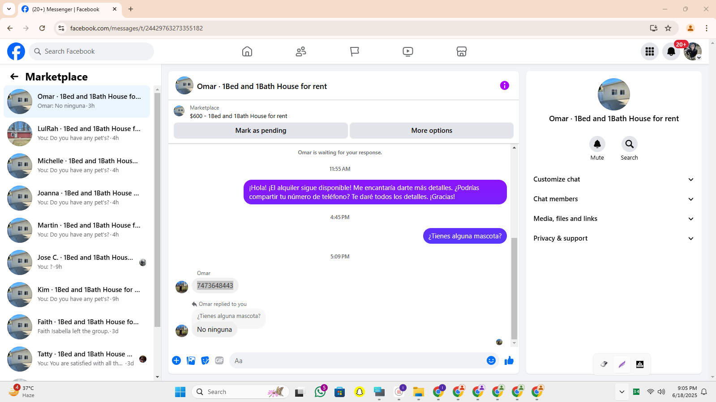Open the Michelle conversation

point(77,166)
